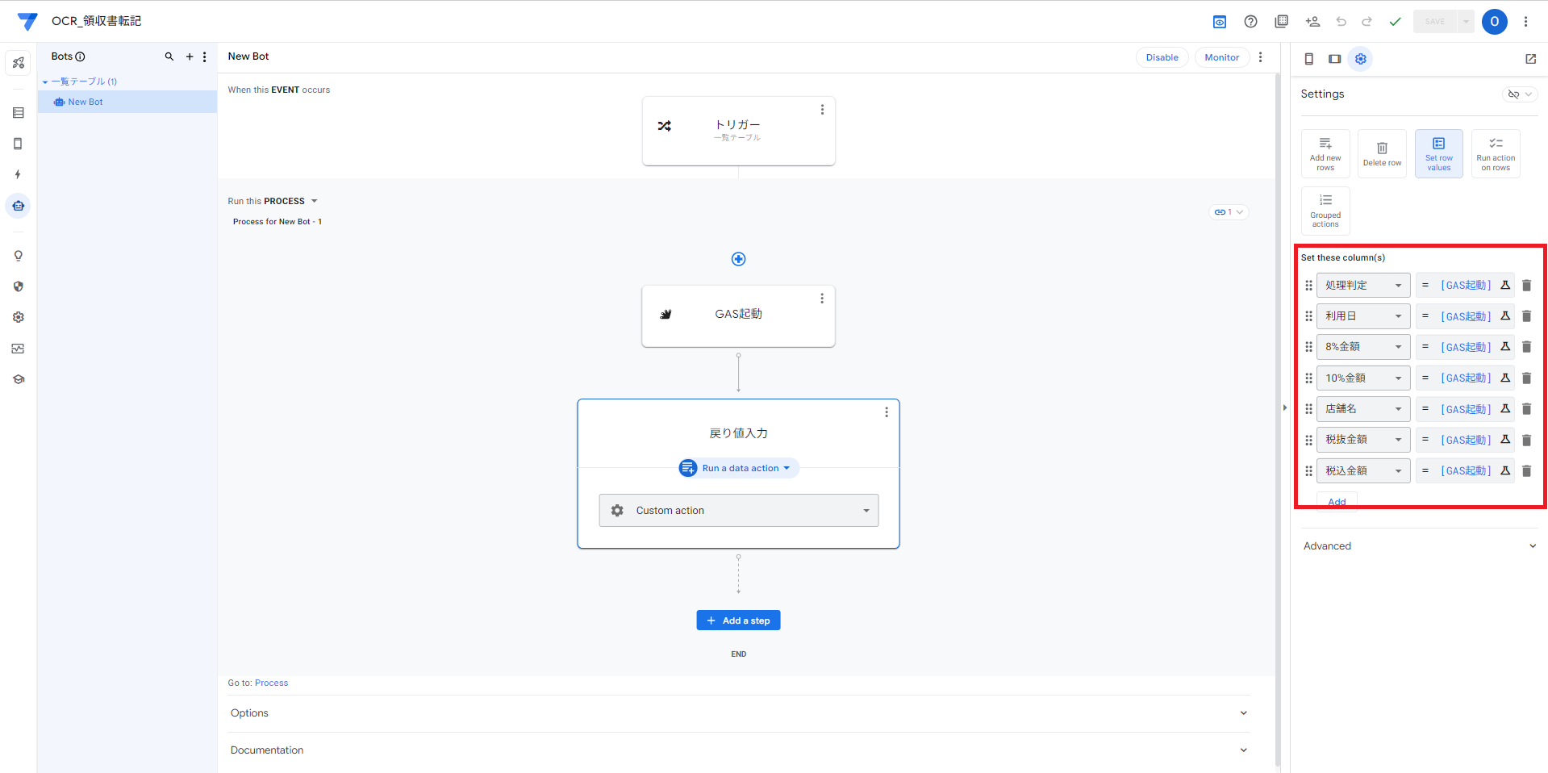Toggle the Settings link option
The height and width of the screenshot is (773, 1548).
click(x=1520, y=94)
